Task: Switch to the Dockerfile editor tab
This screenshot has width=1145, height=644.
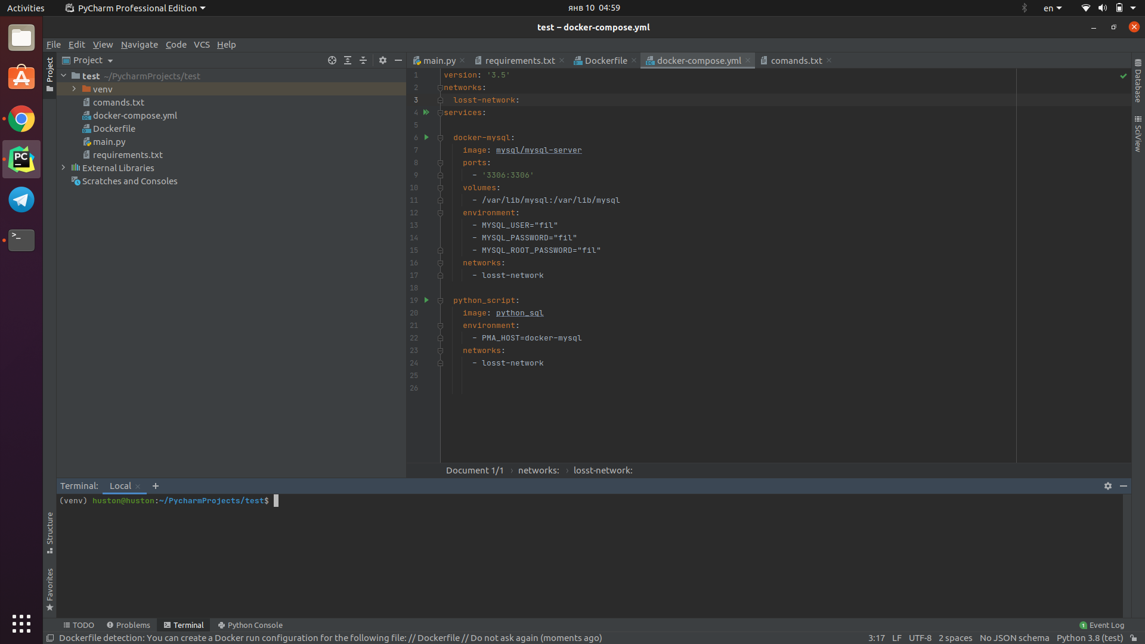Action: tap(605, 60)
